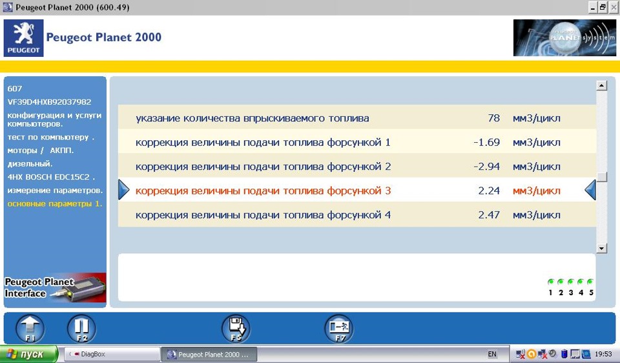Click the window title bar app icon

coord(8,7)
